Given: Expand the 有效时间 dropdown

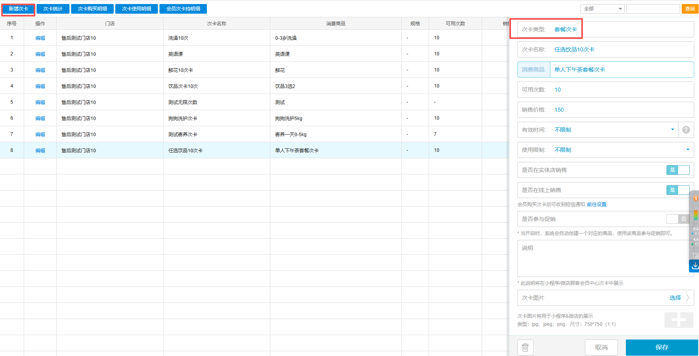Looking at the screenshot, I should (x=672, y=130).
